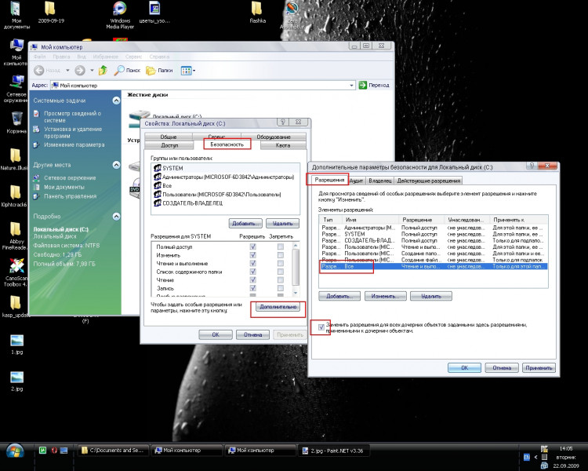
Task: Open Windows Media Player desktop icon
Action: click(120, 15)
